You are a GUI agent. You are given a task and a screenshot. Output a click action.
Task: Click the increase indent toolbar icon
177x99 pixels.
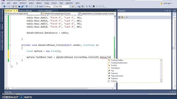coord(82,7)
